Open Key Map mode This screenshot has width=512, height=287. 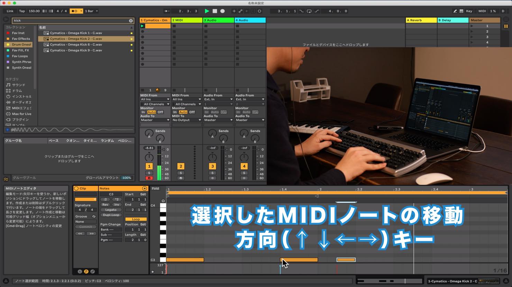click(x=469, y=11)
